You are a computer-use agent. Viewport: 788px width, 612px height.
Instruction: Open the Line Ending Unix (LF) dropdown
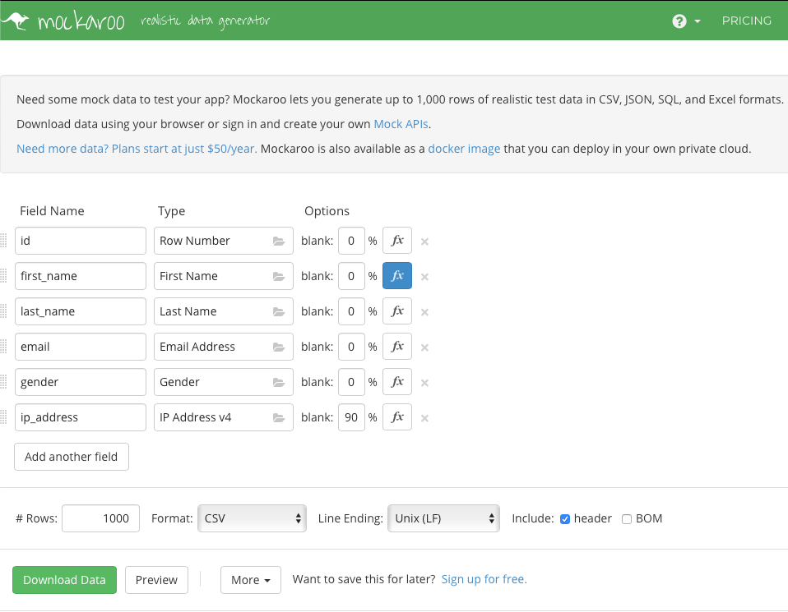tap(443, 518)
